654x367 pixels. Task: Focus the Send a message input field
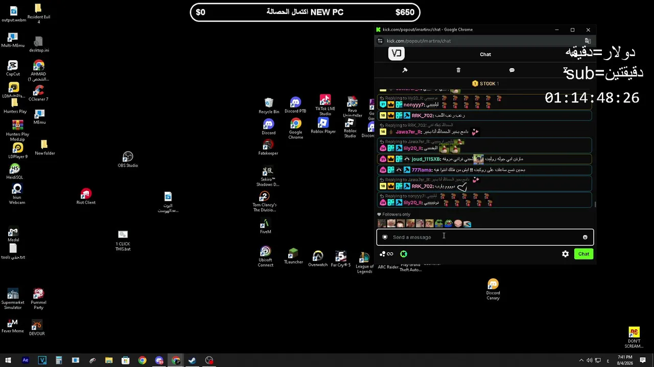[x=485, y=237]
